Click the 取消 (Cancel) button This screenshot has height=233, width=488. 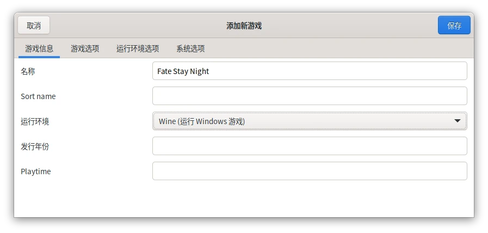tap(34, 26)
